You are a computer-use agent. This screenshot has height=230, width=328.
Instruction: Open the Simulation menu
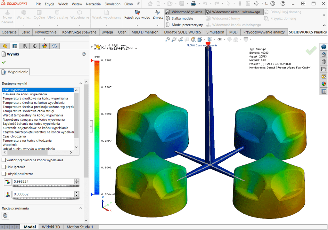[x=112, y=4]
